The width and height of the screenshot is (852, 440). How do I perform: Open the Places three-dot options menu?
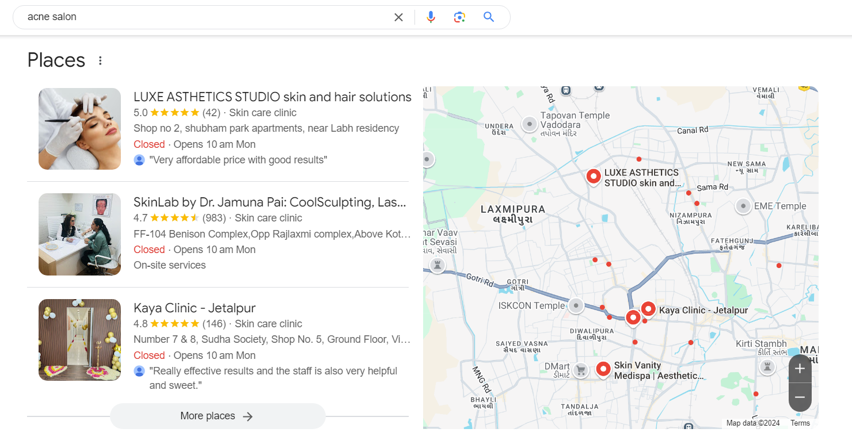100,60
